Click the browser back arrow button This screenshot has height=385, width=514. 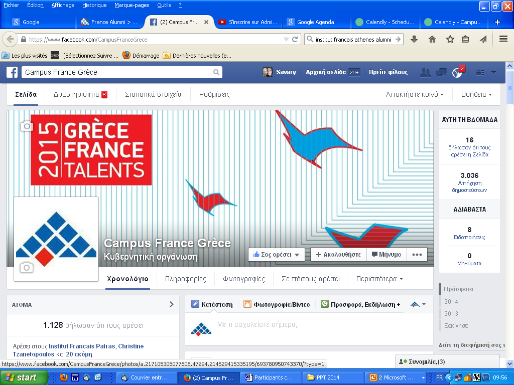click(10, 40)
